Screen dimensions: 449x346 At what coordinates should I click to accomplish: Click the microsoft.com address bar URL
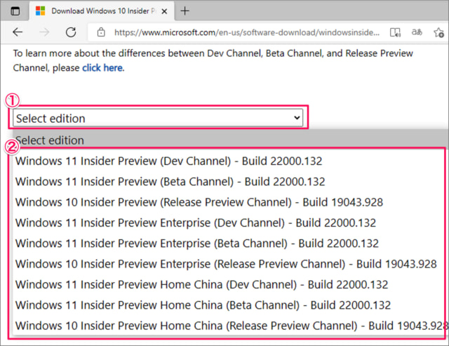246,32
